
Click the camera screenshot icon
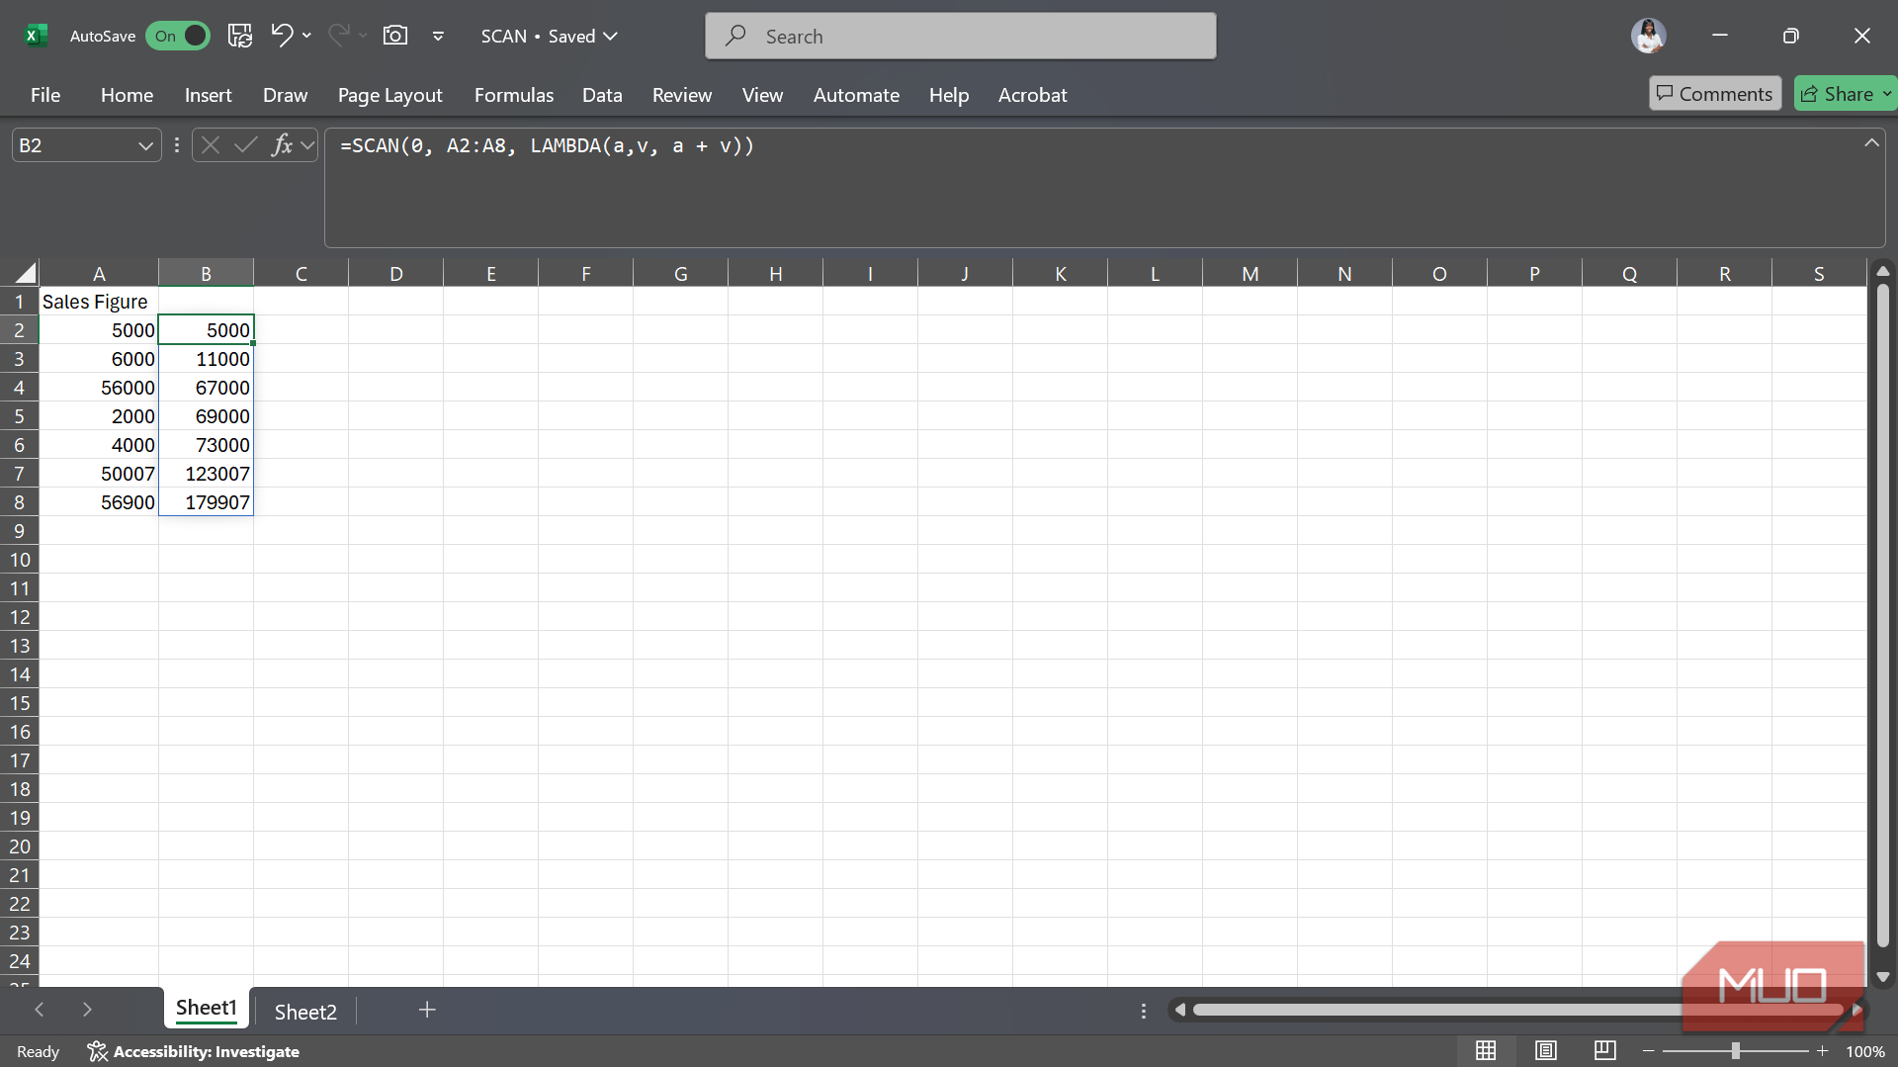click(x=394, y=36)
